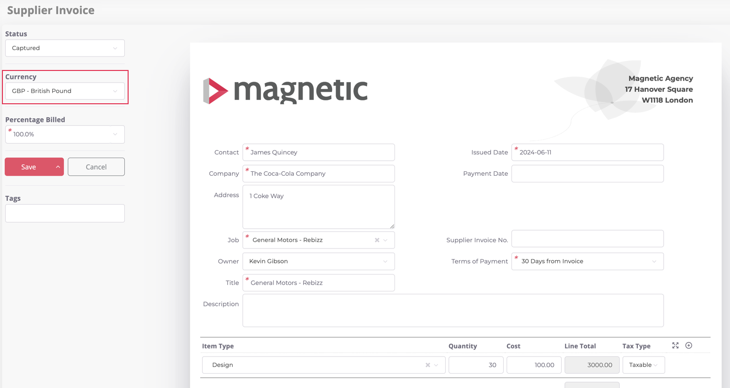Viewport: 730px width, 388px height.
Task: Click the expand fullscreen icon in items header
Action: pyautogui.click(x=675, y=346)
